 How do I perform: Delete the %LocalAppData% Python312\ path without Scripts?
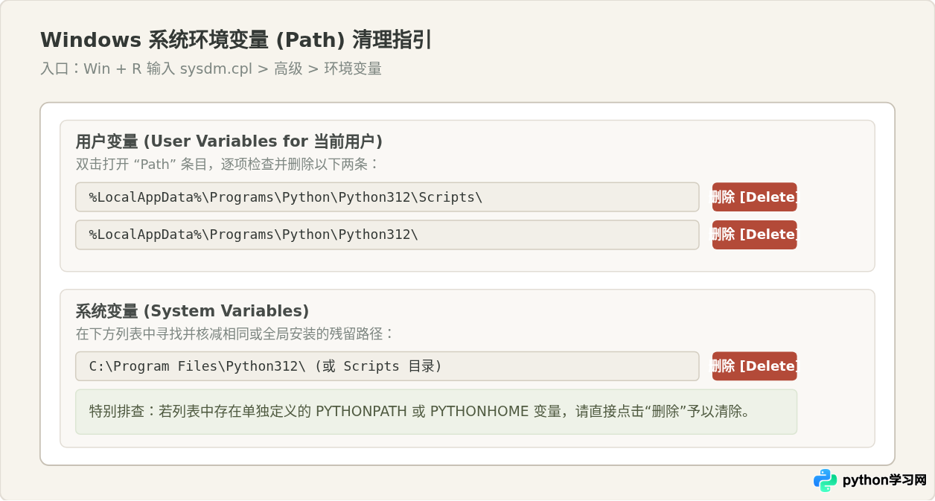pos(754,234)
